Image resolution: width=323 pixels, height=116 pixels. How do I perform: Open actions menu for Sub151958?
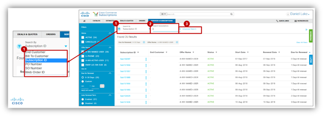[x=146, y=65]
